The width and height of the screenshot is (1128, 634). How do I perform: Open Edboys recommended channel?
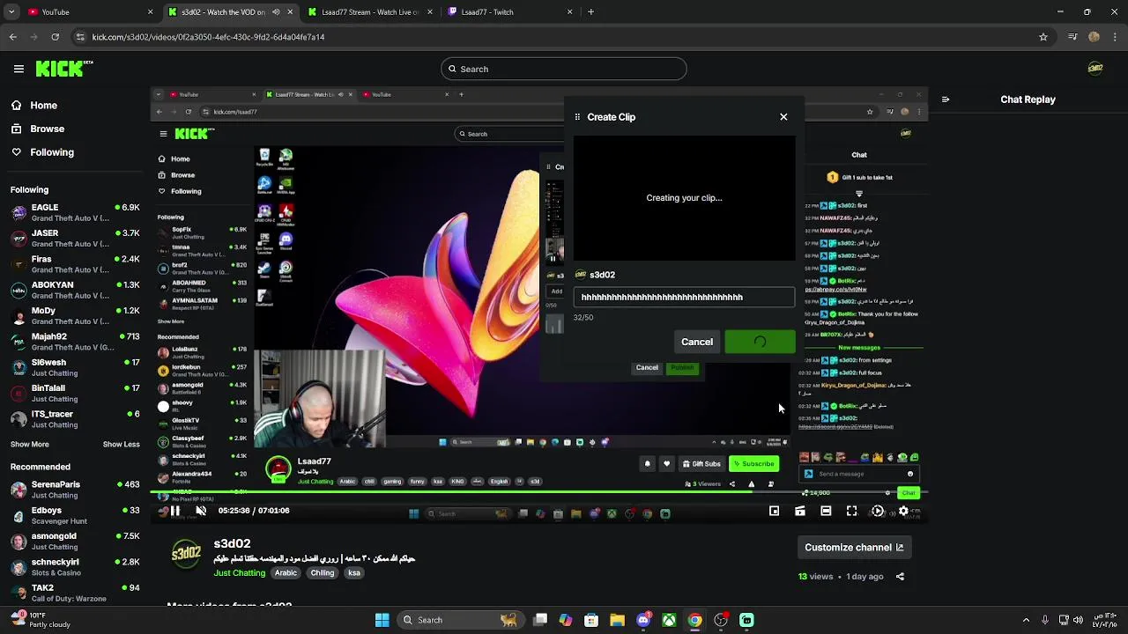pos(75,515)
